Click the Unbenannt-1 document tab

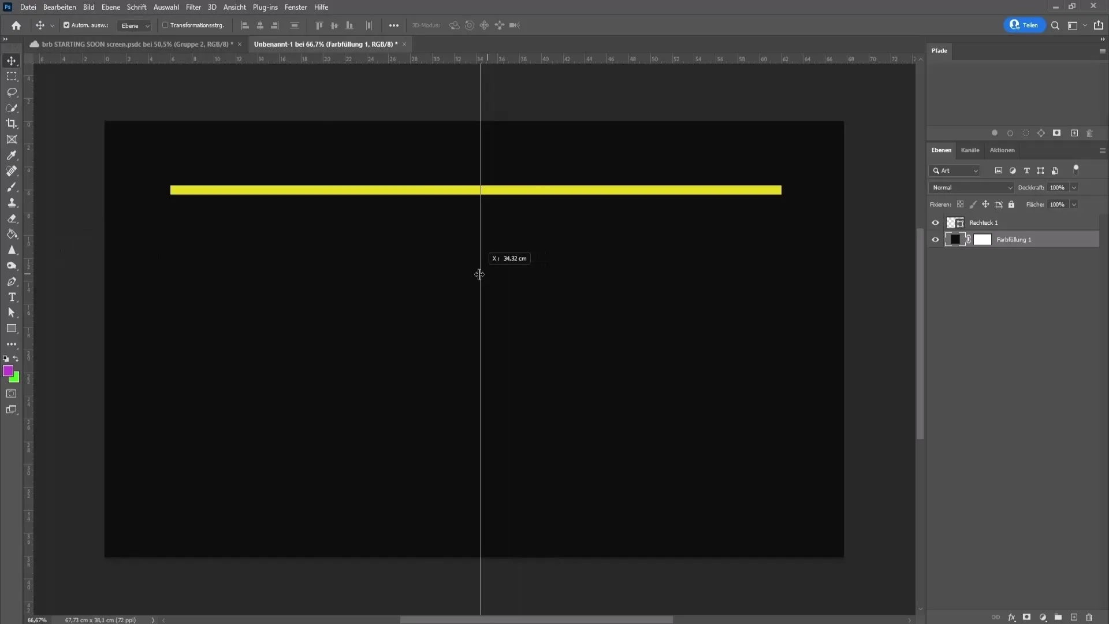[326, 43]
